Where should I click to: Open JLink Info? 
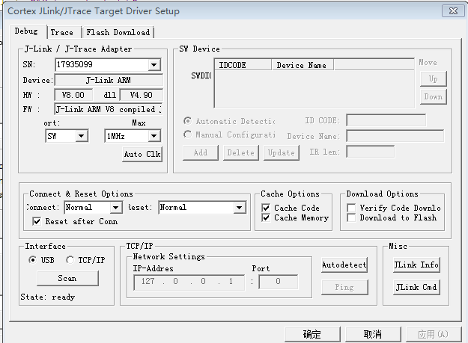[416, 265]
